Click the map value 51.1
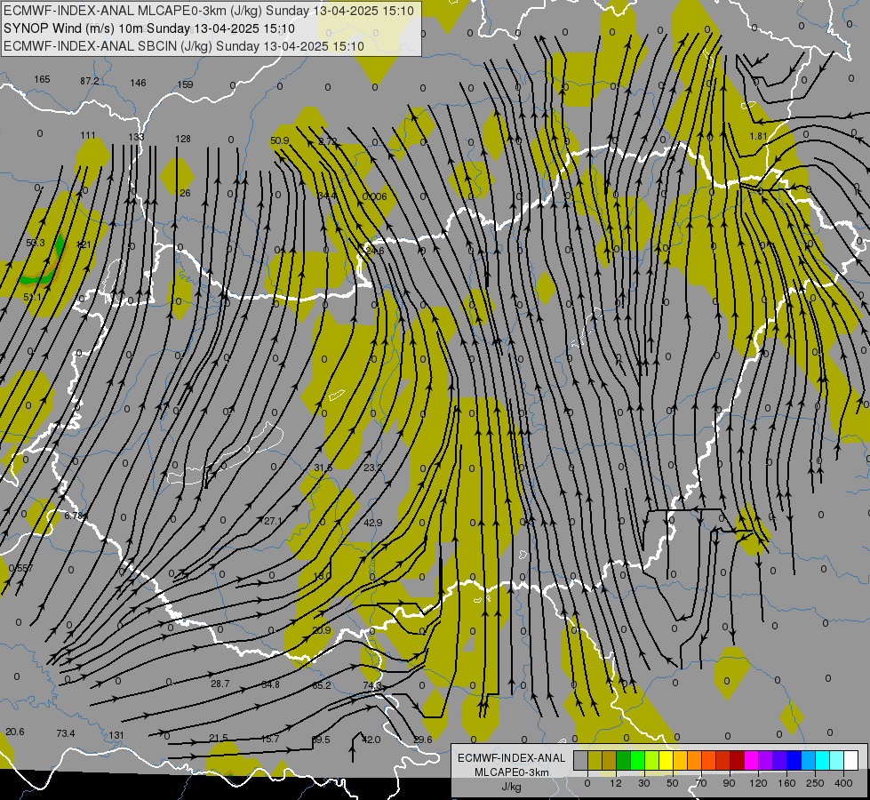Image resolution: width=870 pixels, height=800 pixels. [x=32, y=298]
